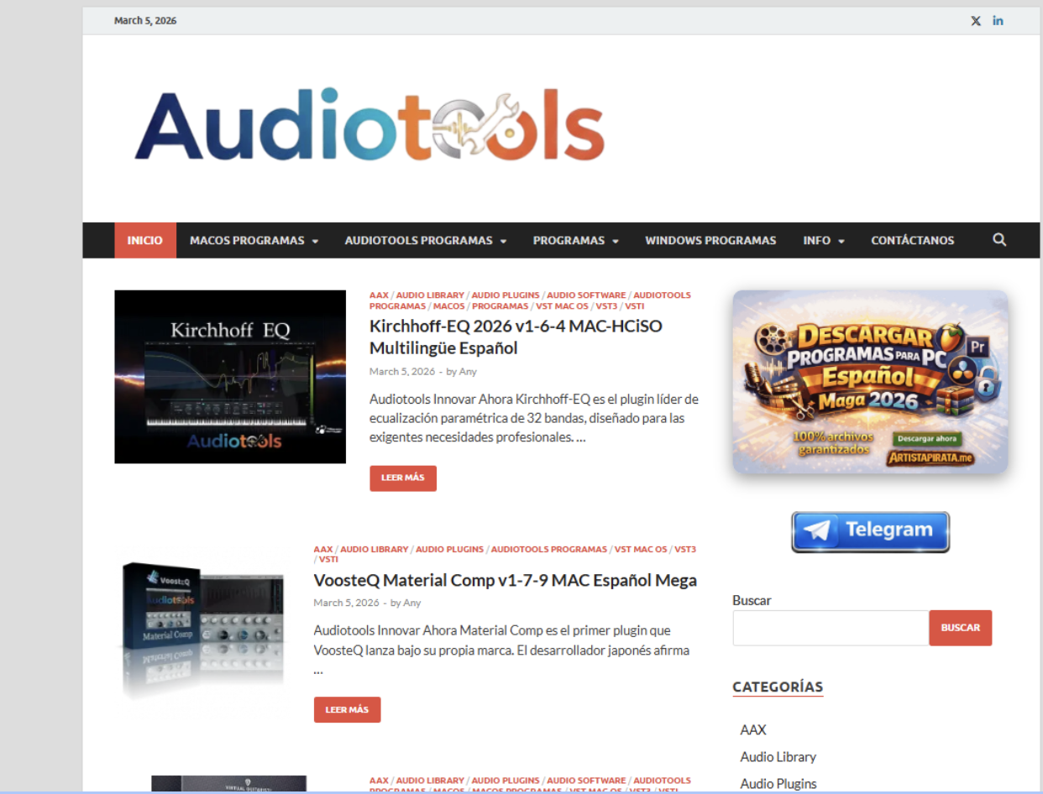Expand the MacOS Programas dropdown menu
The height and width of the screenshot is (794, 1043).
pyautogui.click(x=254, y=241)
